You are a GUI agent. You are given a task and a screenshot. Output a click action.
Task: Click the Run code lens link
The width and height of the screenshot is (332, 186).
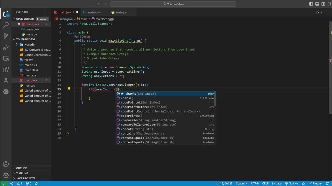77,37
